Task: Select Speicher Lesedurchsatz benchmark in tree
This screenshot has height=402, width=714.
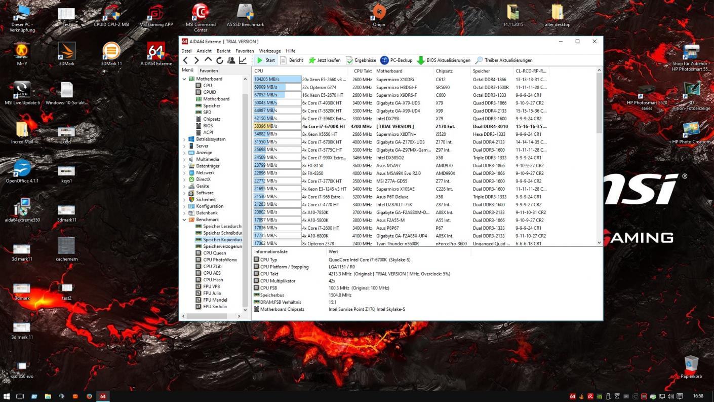Action: [x=222, y=226]
